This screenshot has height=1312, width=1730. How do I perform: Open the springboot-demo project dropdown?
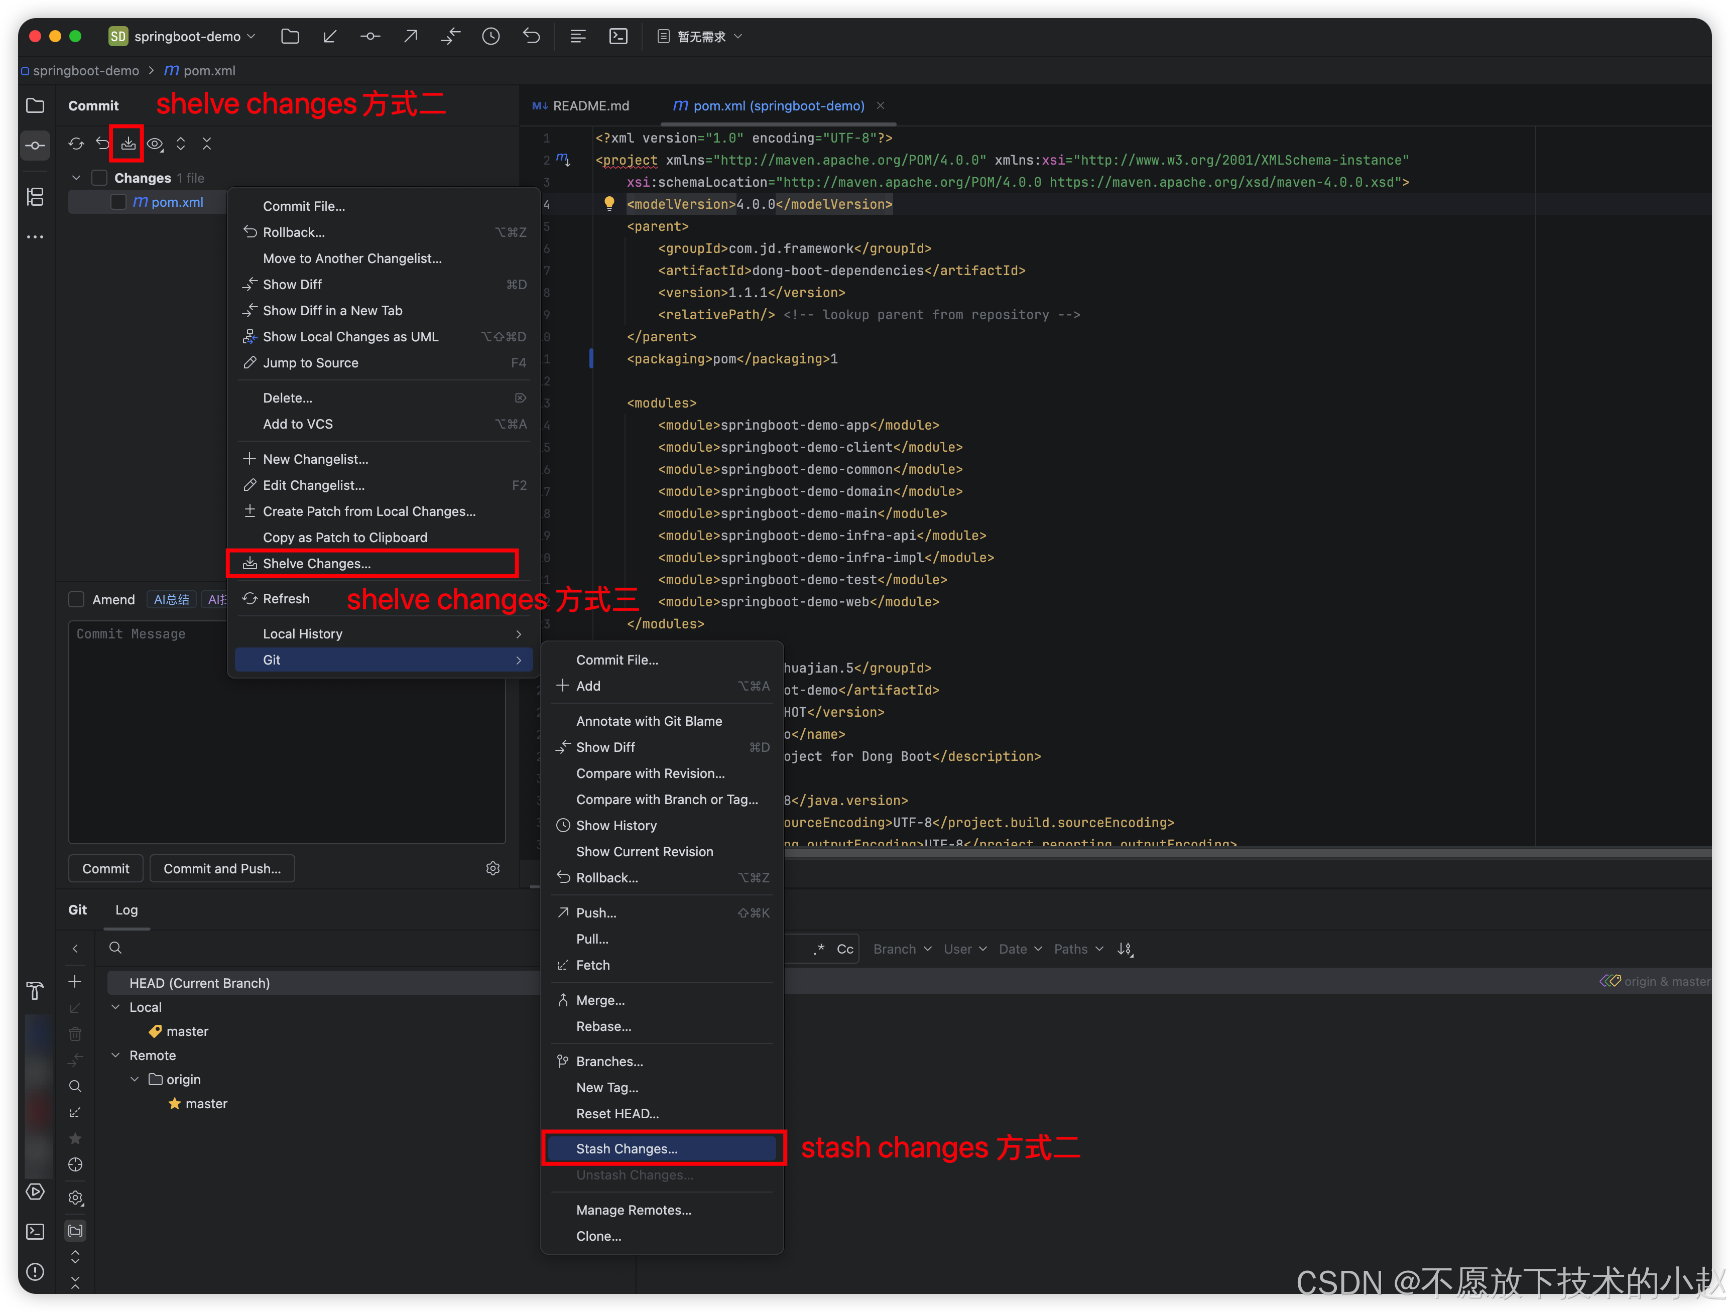[x=183, y=36]
